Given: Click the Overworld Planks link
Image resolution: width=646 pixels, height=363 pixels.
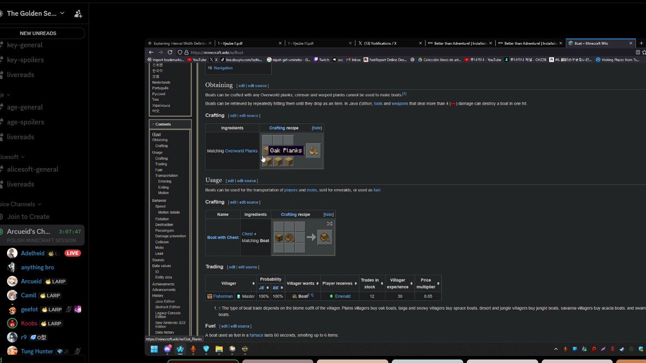Looking at the screenshot, I should coord(241,151).
